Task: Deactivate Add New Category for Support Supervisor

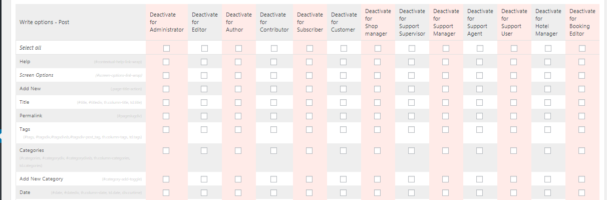Action: point(411,179)
